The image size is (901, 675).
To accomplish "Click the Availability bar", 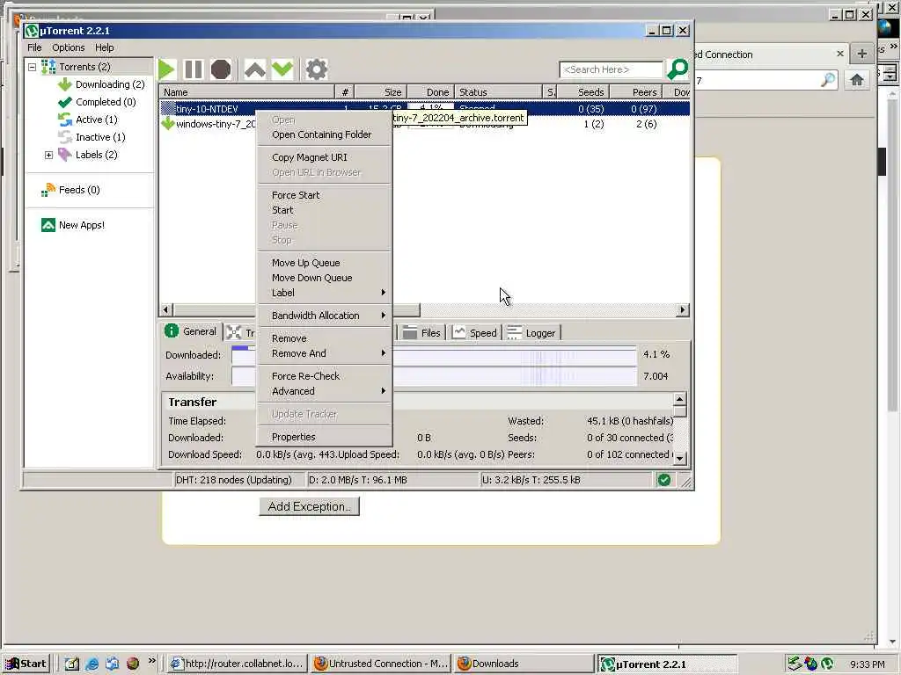I will [434, 376].
